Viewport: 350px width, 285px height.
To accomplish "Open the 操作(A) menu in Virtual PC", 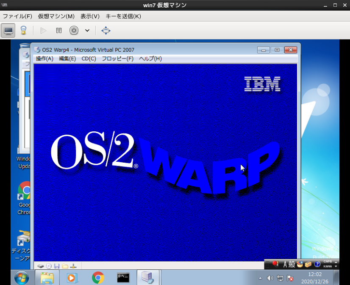I will [x=44, y=58].
